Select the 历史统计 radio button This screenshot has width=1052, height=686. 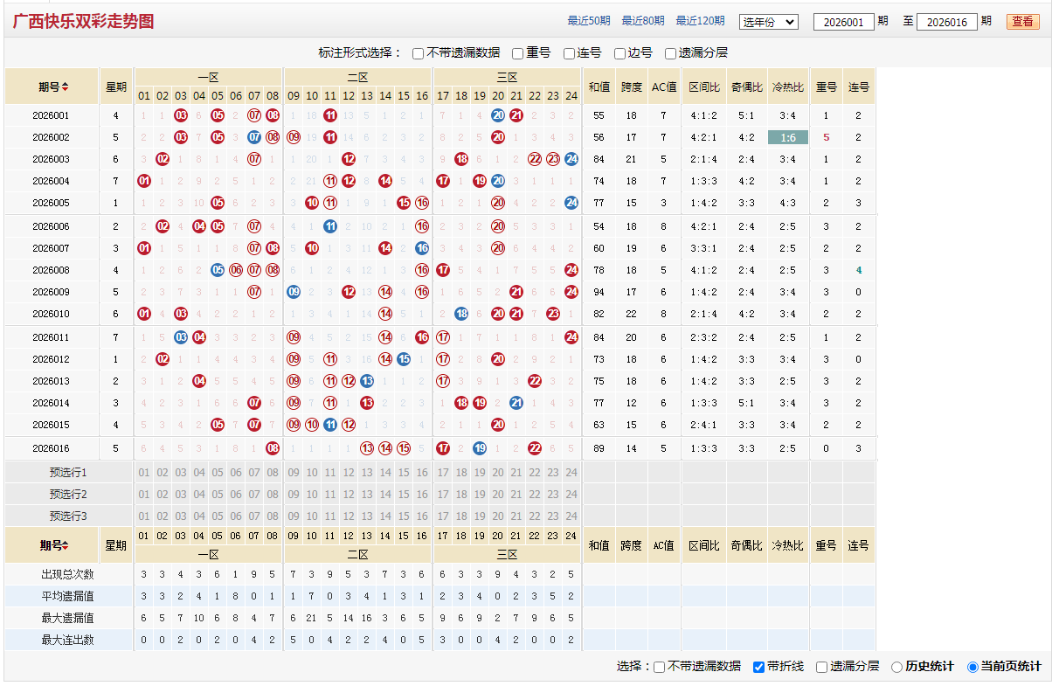pos(896,667)
